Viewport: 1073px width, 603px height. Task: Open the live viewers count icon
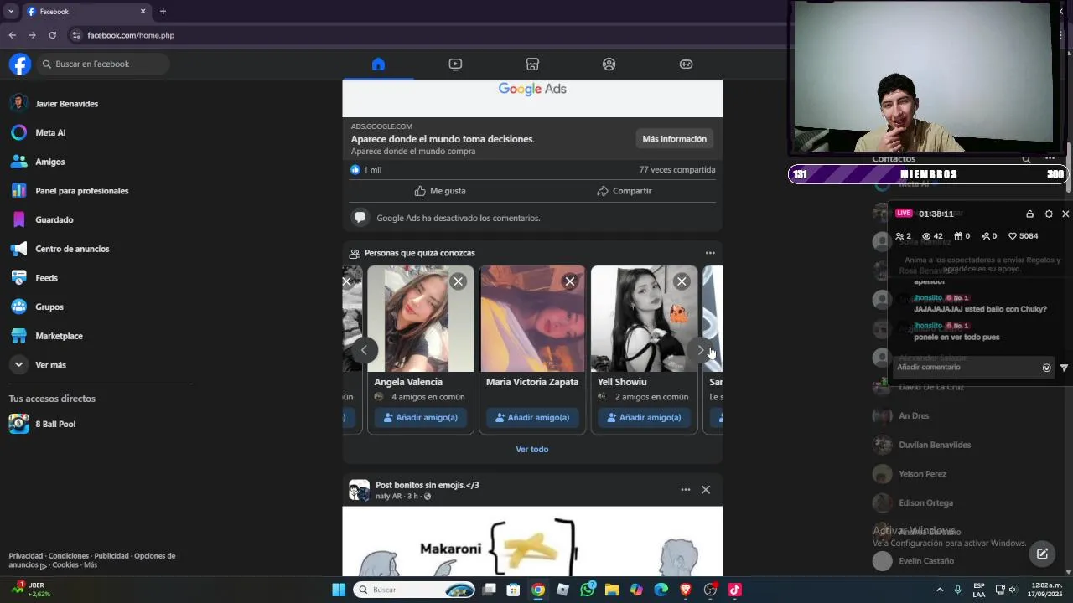tap(932, 236)
